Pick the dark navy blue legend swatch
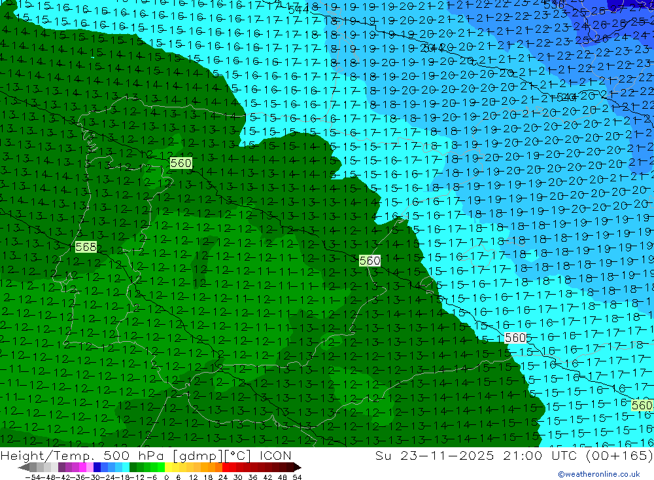 (x=97, y=467)
